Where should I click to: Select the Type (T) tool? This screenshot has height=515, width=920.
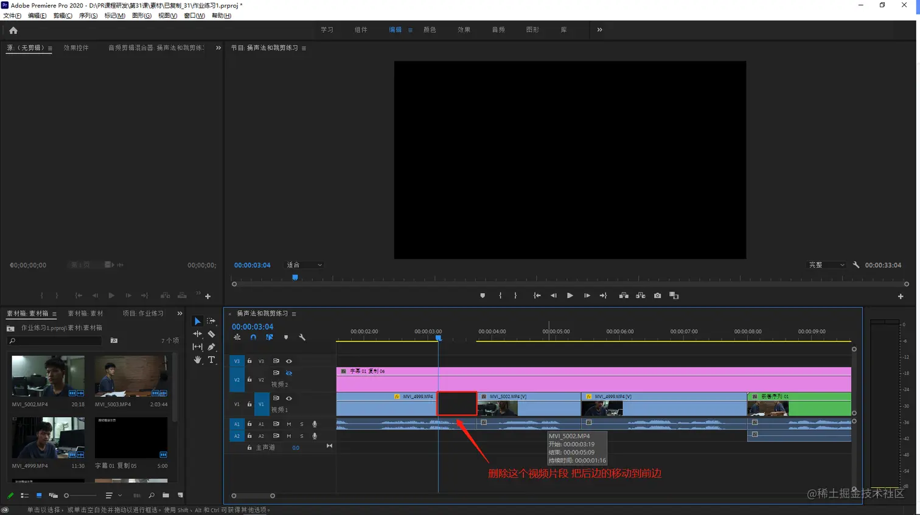click(x=211, y=360)
